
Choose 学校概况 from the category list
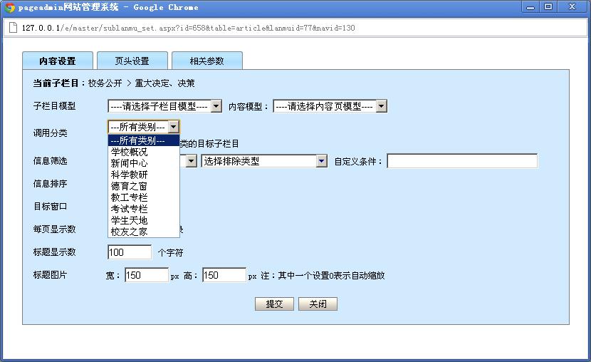[130, 152]
